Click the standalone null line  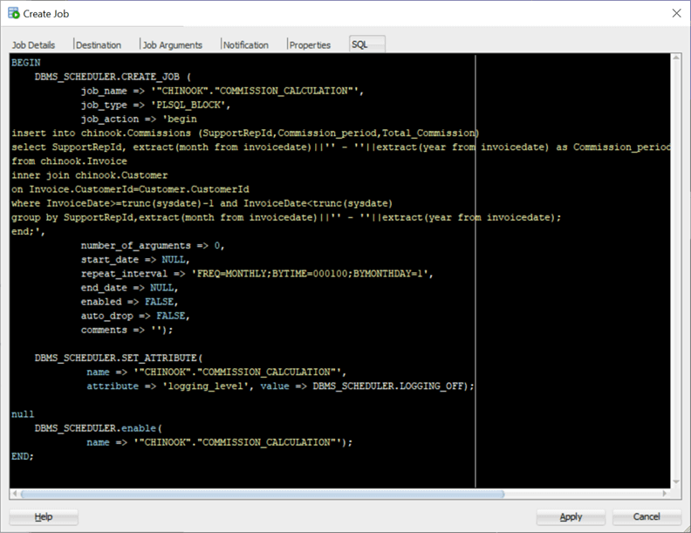pyautogui.click(x=23, y=414)
